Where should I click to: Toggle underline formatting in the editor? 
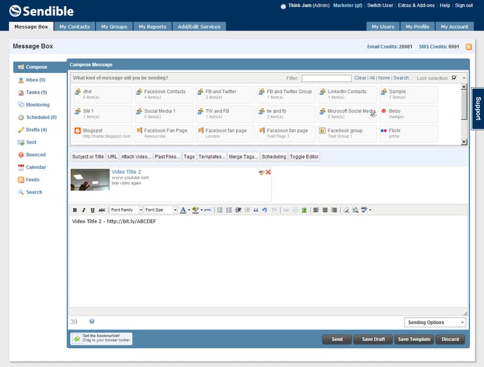[92, 210]
